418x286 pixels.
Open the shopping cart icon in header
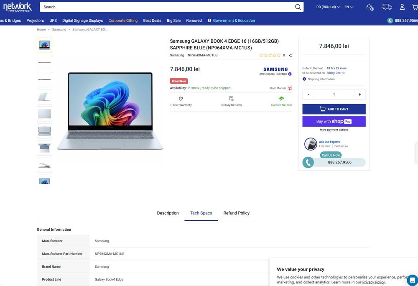click(415, 7)
